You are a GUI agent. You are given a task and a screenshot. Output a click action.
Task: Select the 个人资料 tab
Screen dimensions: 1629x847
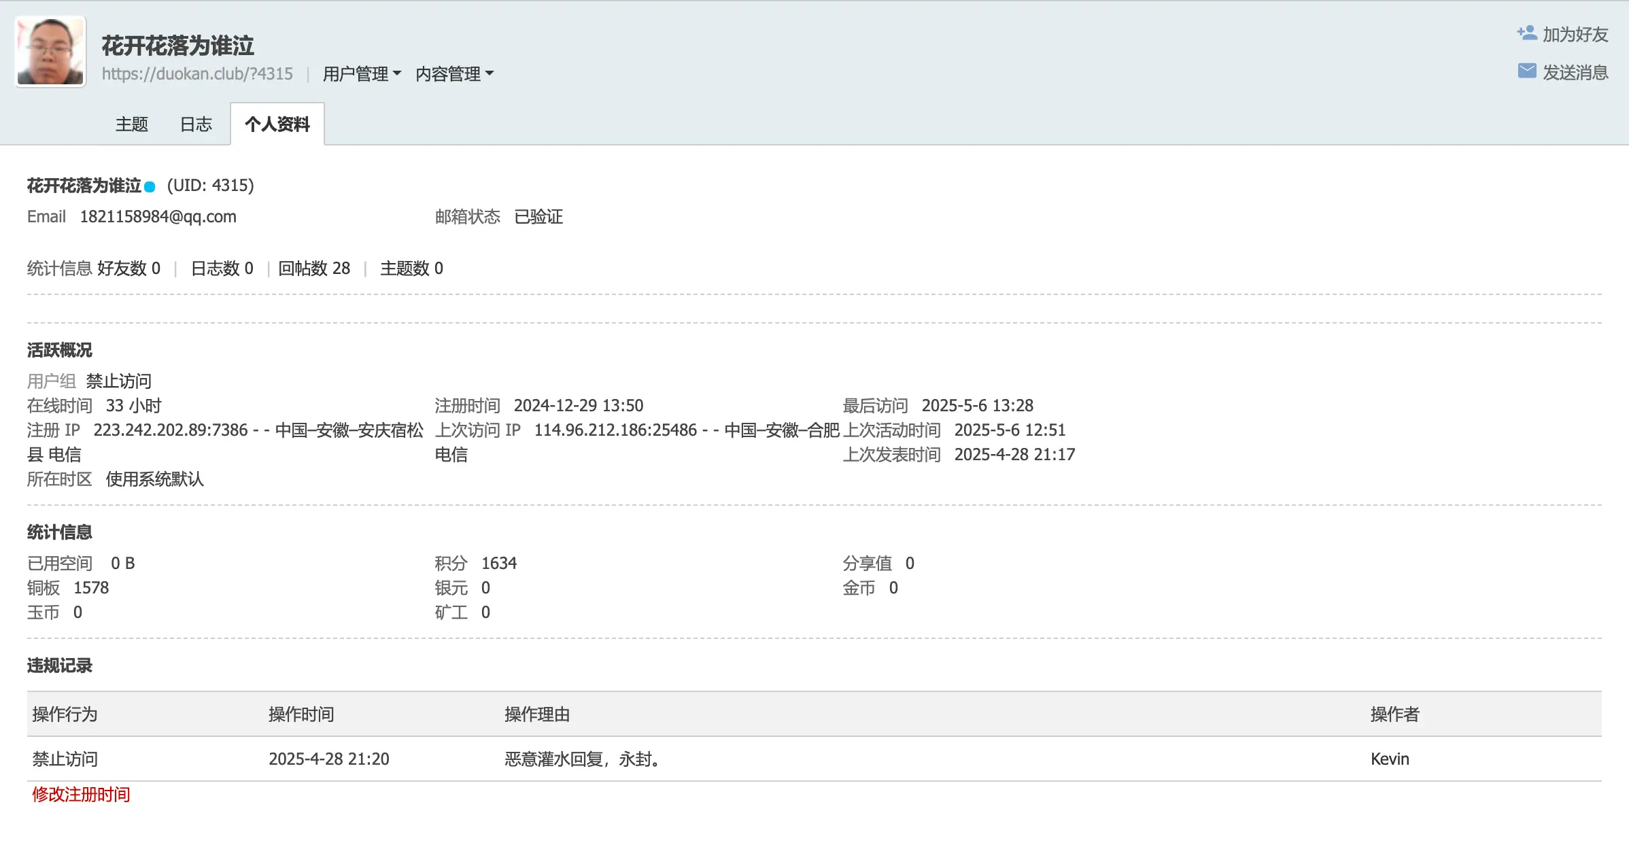[277, 124]
